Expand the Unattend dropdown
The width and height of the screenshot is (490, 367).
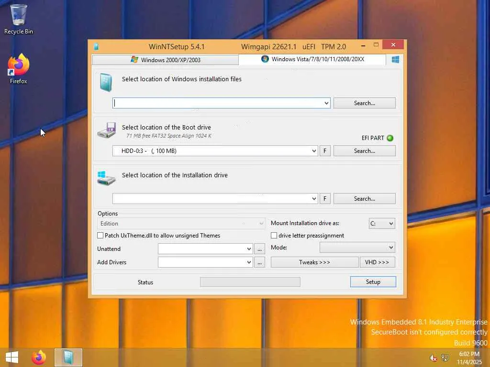pos(249,248)
